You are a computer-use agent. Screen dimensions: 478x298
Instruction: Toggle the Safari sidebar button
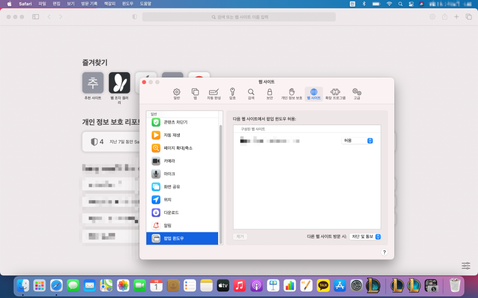point(36,17)
